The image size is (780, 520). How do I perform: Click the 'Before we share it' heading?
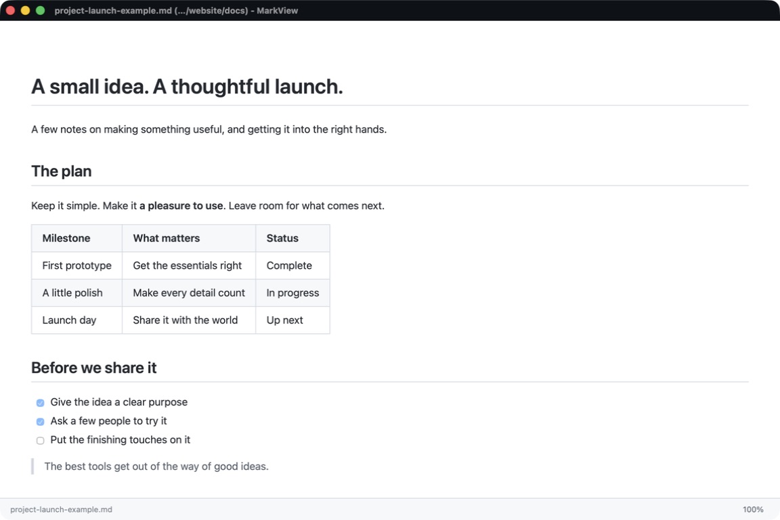coord(94,368)
